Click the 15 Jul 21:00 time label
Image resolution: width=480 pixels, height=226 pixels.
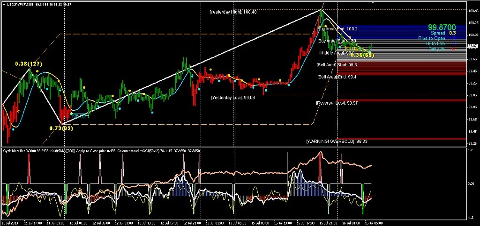(x=329, y=223)
